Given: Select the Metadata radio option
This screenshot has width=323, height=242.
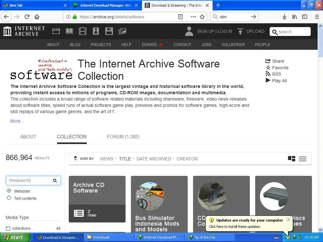Looking at the screenshot, I should [x=9, y=191].
